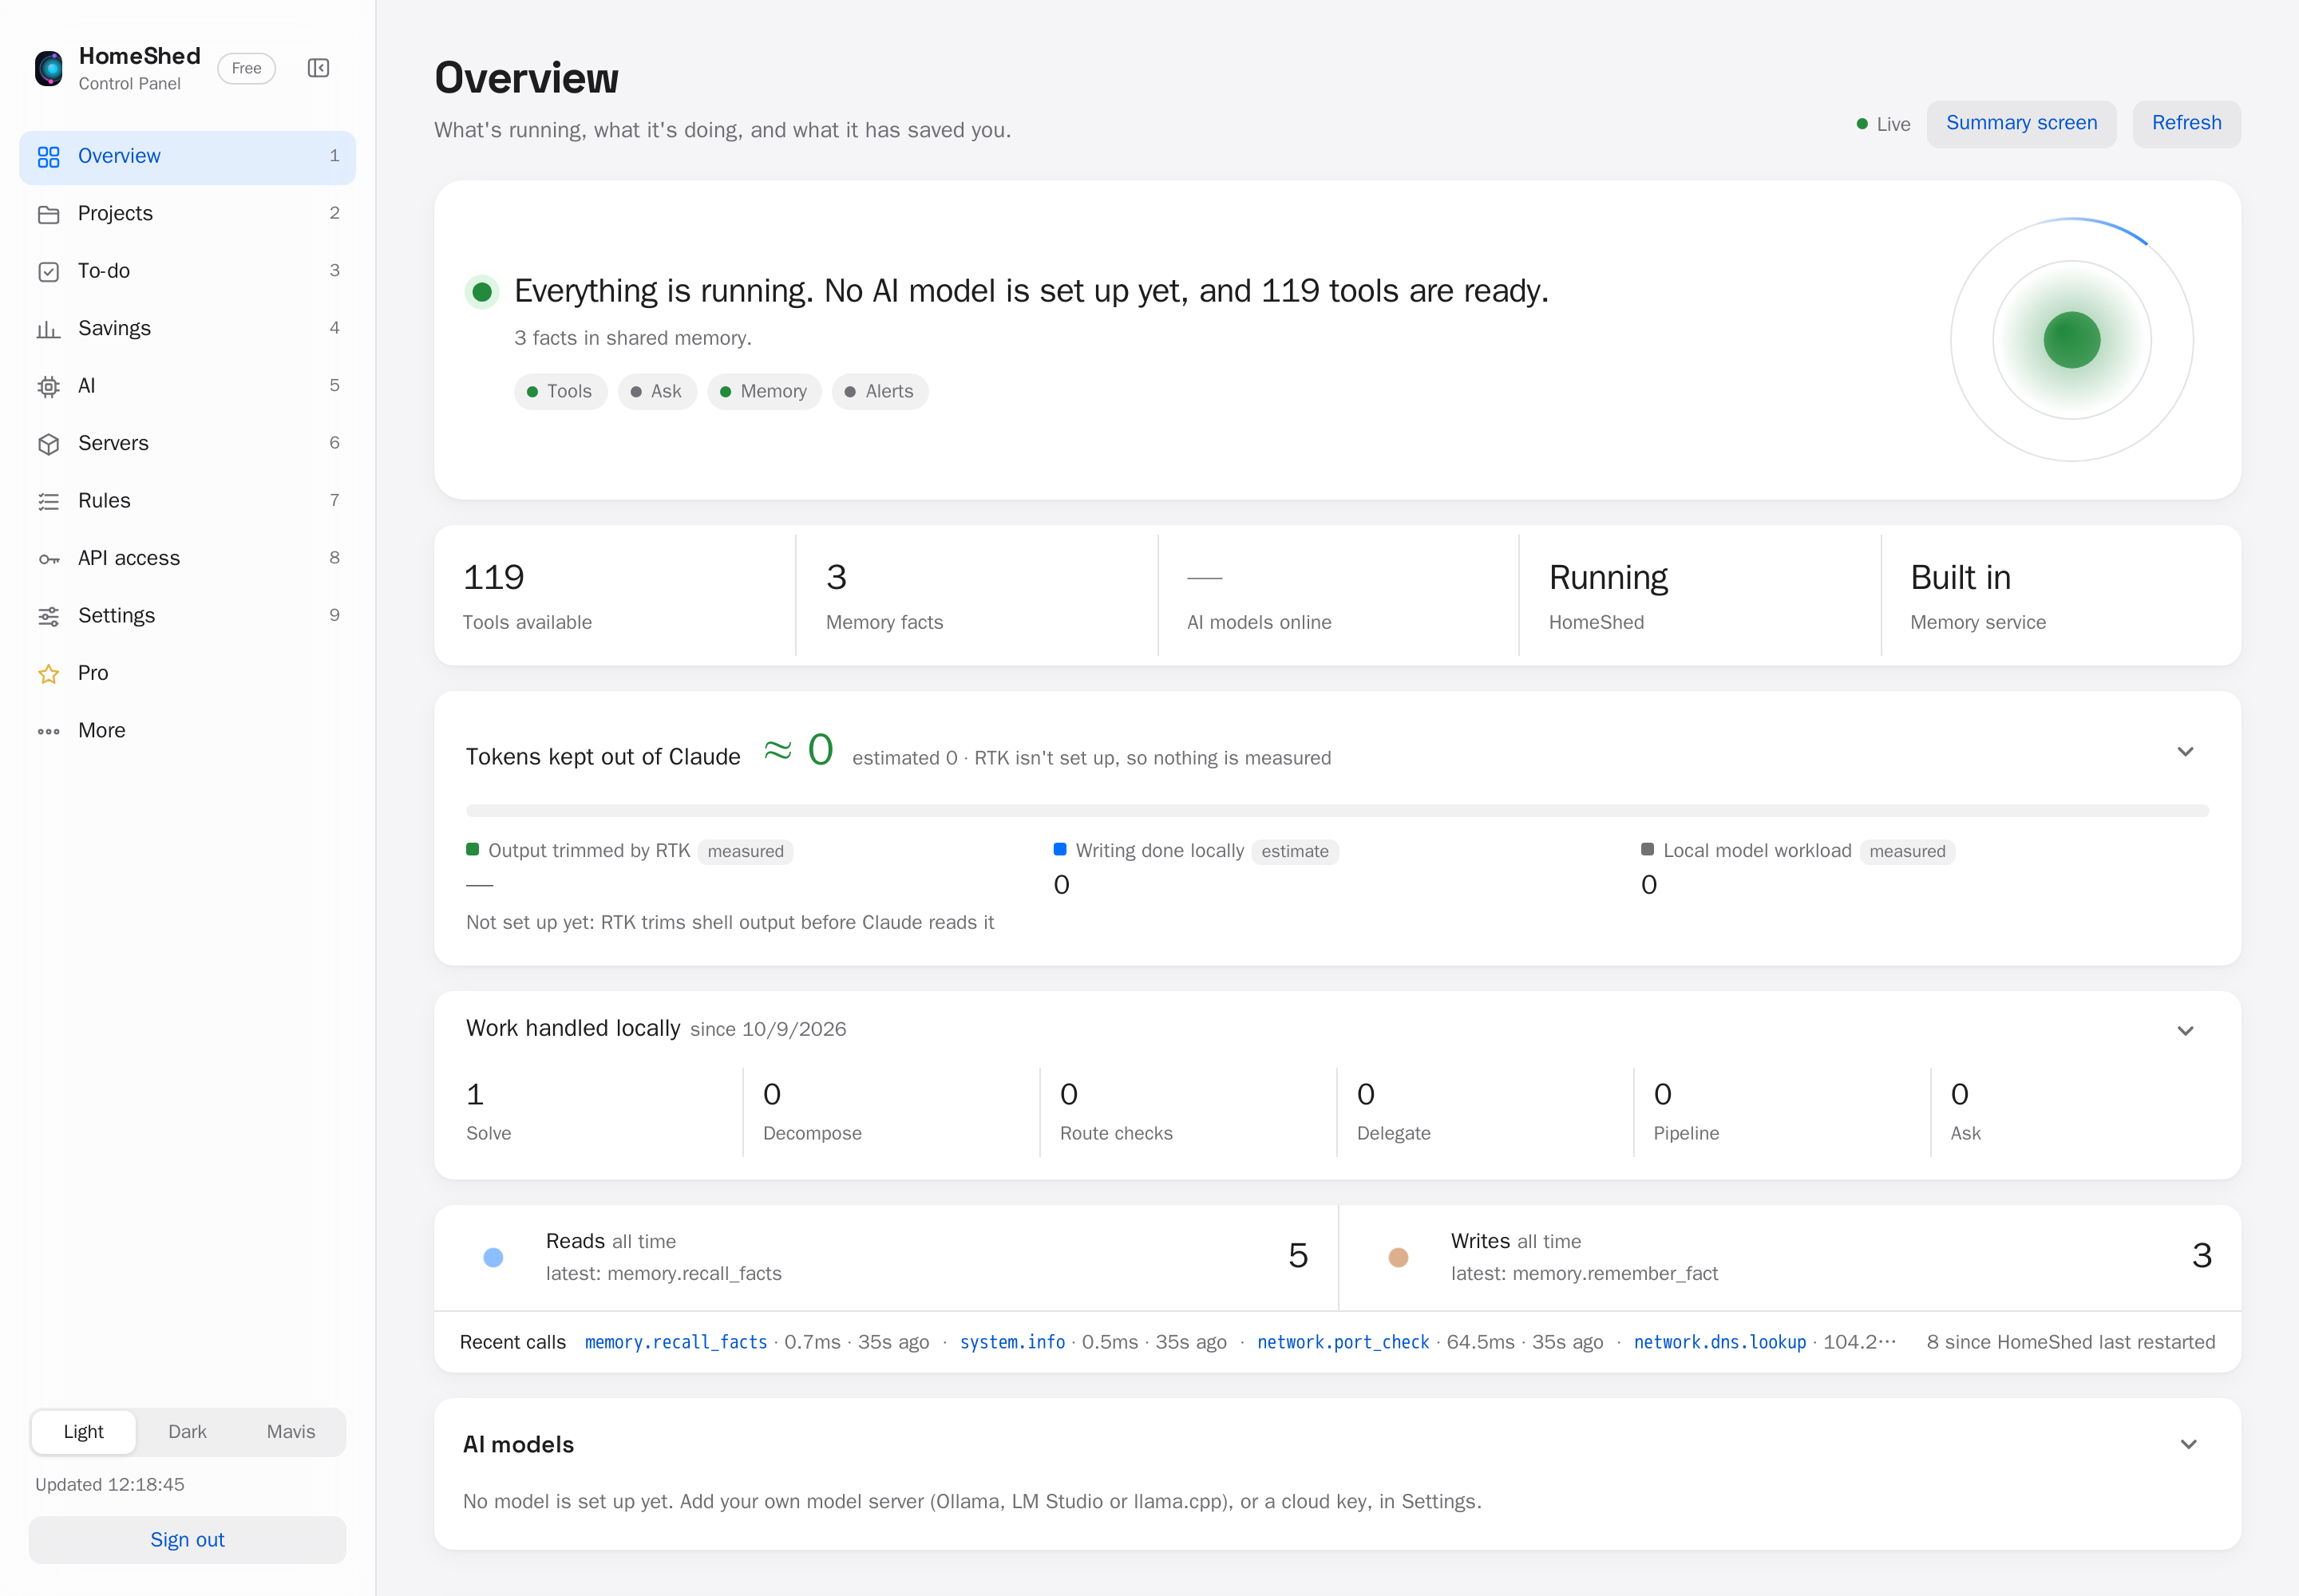Screen dimensions: 2299x1596
Task: Sign out of HomeShed
Action: 187,1540
